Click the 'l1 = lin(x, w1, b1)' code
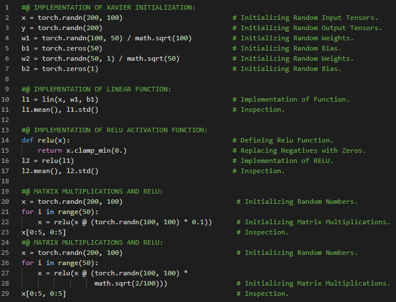 click(x=60, y=99)
